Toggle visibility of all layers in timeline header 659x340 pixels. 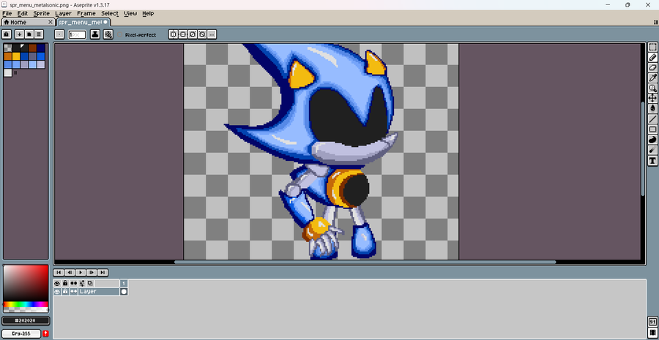pyautogui.click(x=57, y=284)
